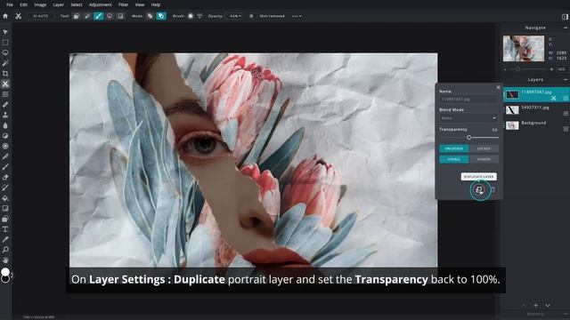Choose the Gradient cutout option
570x320 pixels.
(x=120, y=16)
